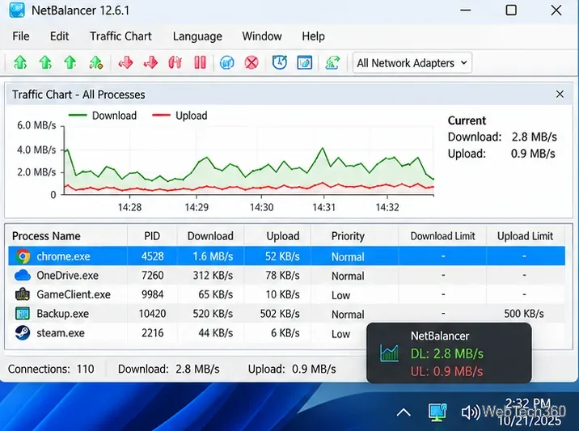Click the red pause bars toolbar icon
Viewport: 579px width, 431px height.
(200, 63)
